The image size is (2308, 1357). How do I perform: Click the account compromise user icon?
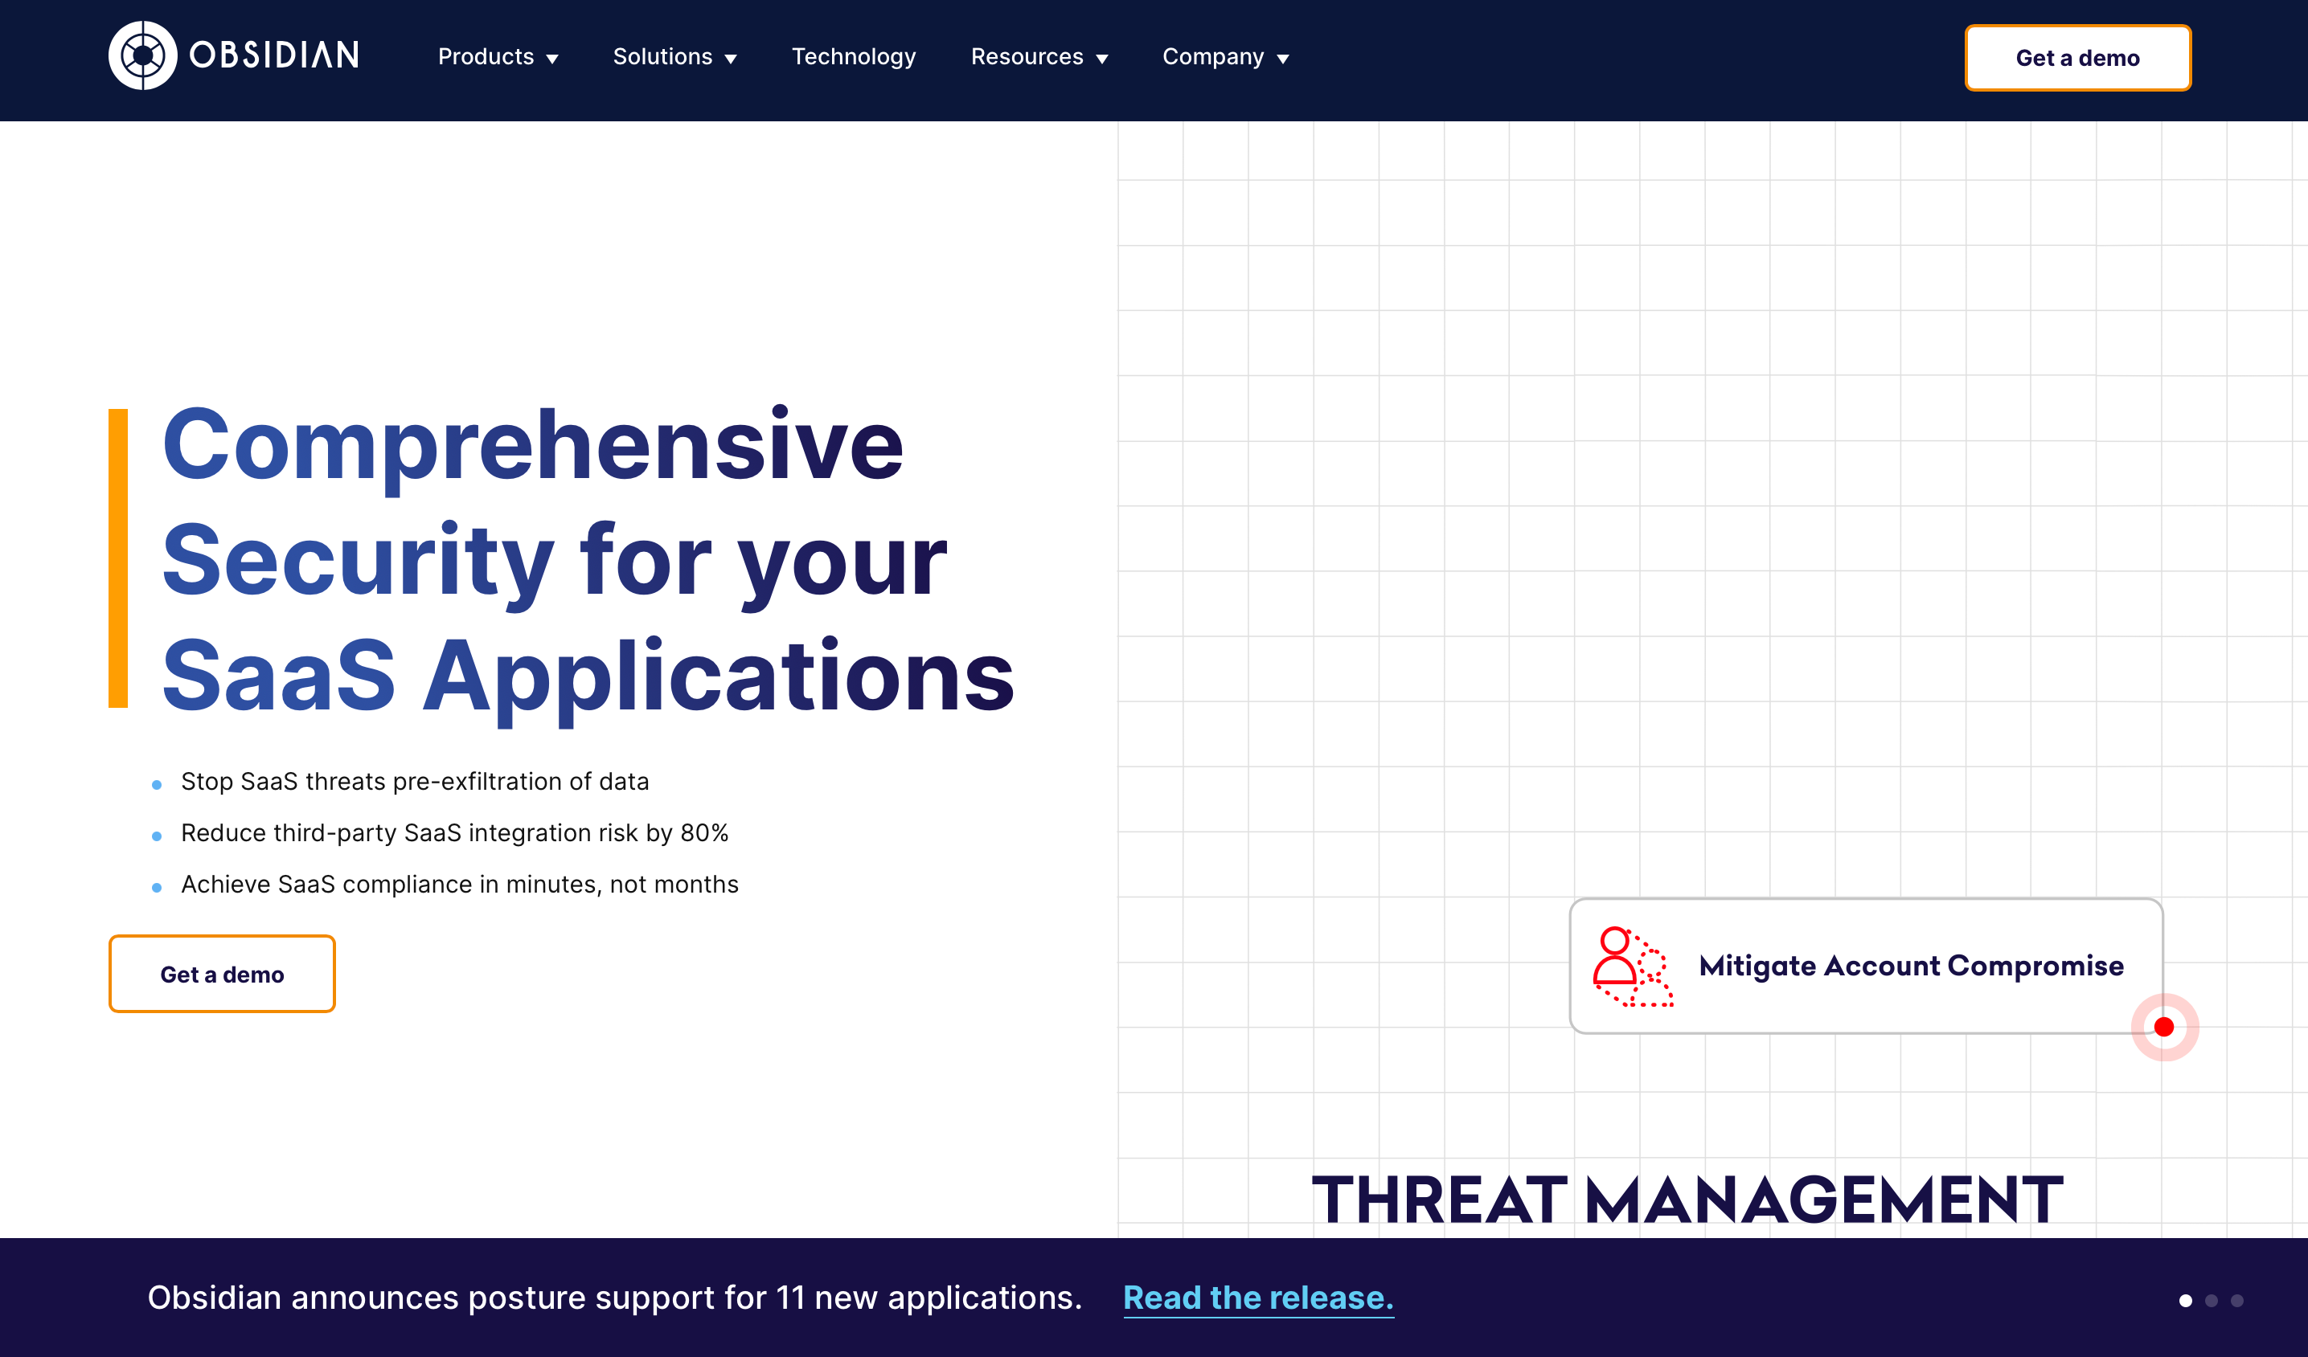tap(1632, 967)
